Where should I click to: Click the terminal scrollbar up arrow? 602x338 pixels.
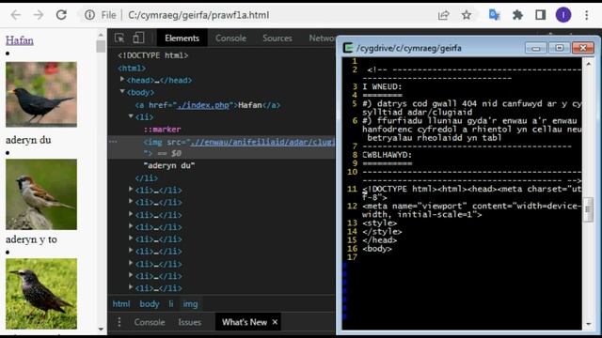click(x=589, y=64)
